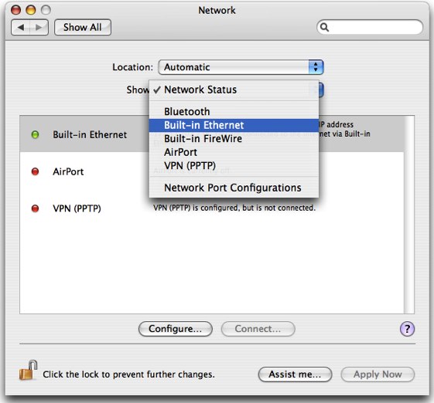Click VPN (PPTP) is configured status text
434x403 pixels.
pyautogui.click(x=234, y=208)
